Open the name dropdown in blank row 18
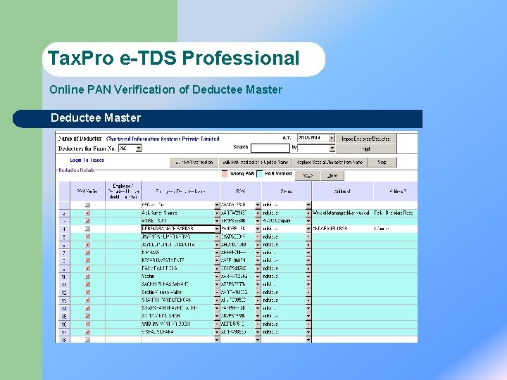Image resolution: width=507 pixels, height=380 pixels. (x=217, y=340)
